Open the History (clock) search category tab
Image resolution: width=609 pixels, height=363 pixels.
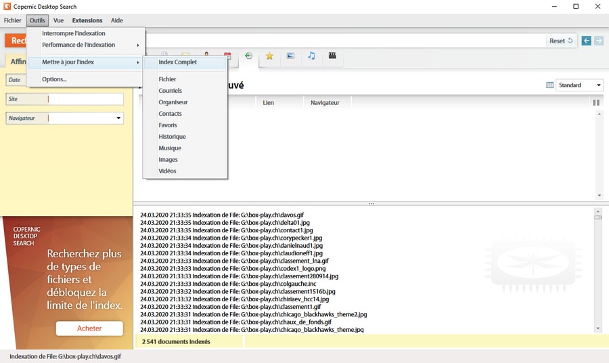(x=248, y=56)
